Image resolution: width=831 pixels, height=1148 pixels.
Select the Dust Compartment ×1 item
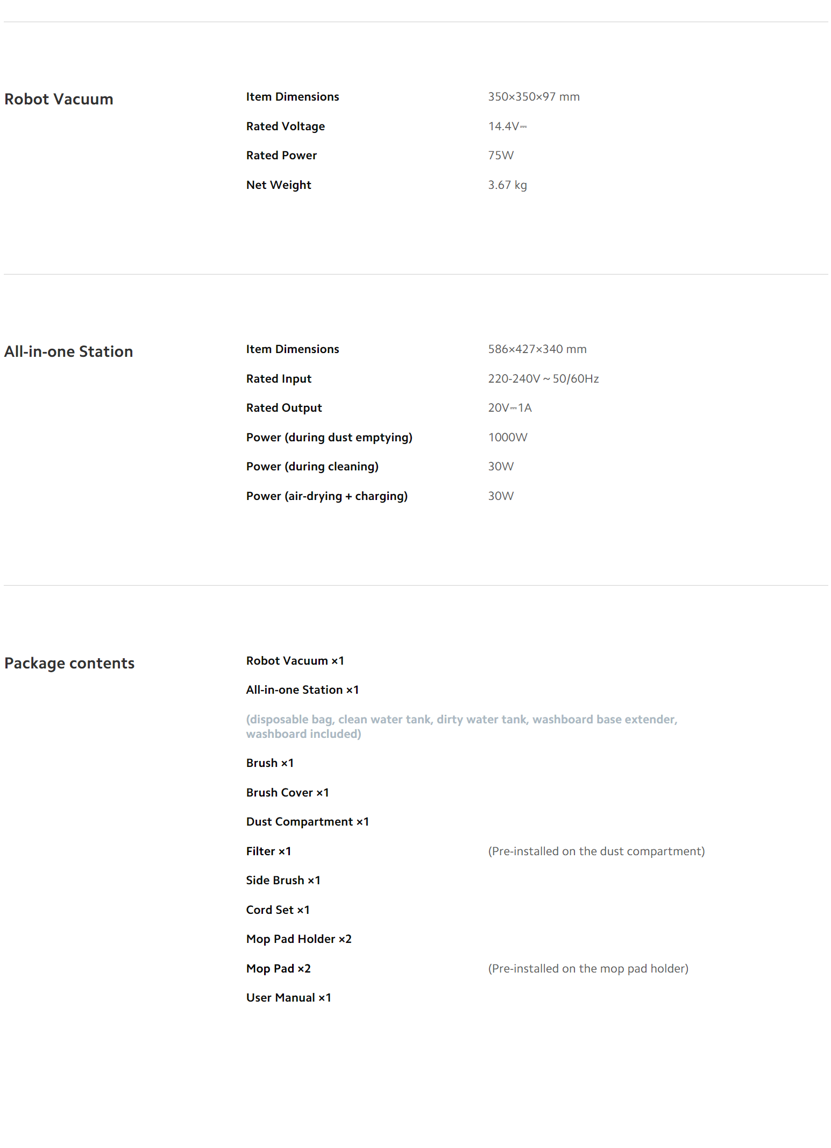pos(307,821)
